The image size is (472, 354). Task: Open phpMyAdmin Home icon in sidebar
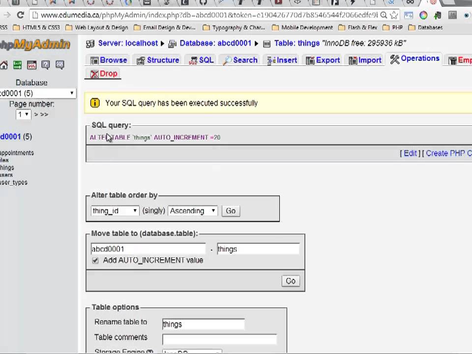[x=3, y=65]
